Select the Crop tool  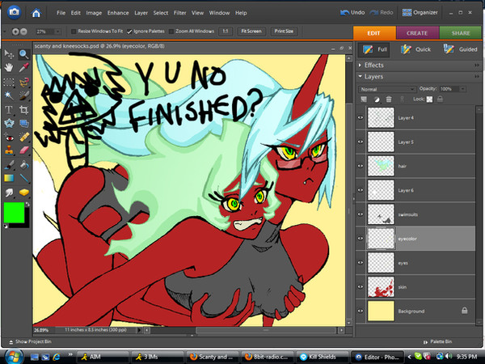[x=23, y=108]
